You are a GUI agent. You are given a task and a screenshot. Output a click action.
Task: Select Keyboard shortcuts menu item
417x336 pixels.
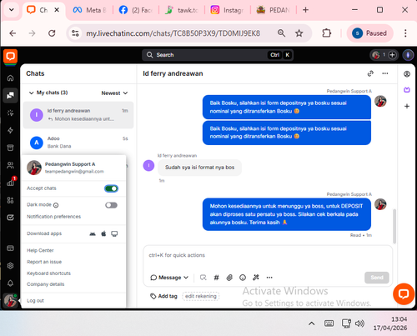(48, 273)
